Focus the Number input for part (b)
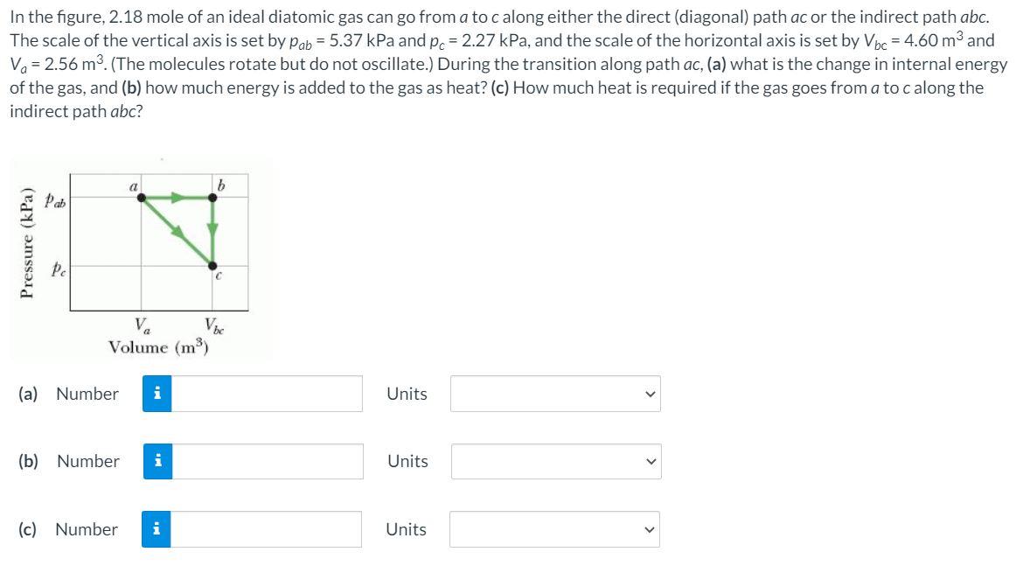Image resolution: width=1016 pixels, height=580 pixels. (x=268, y=461)
